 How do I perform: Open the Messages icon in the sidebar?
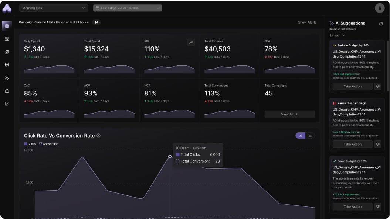pos(6,65)
